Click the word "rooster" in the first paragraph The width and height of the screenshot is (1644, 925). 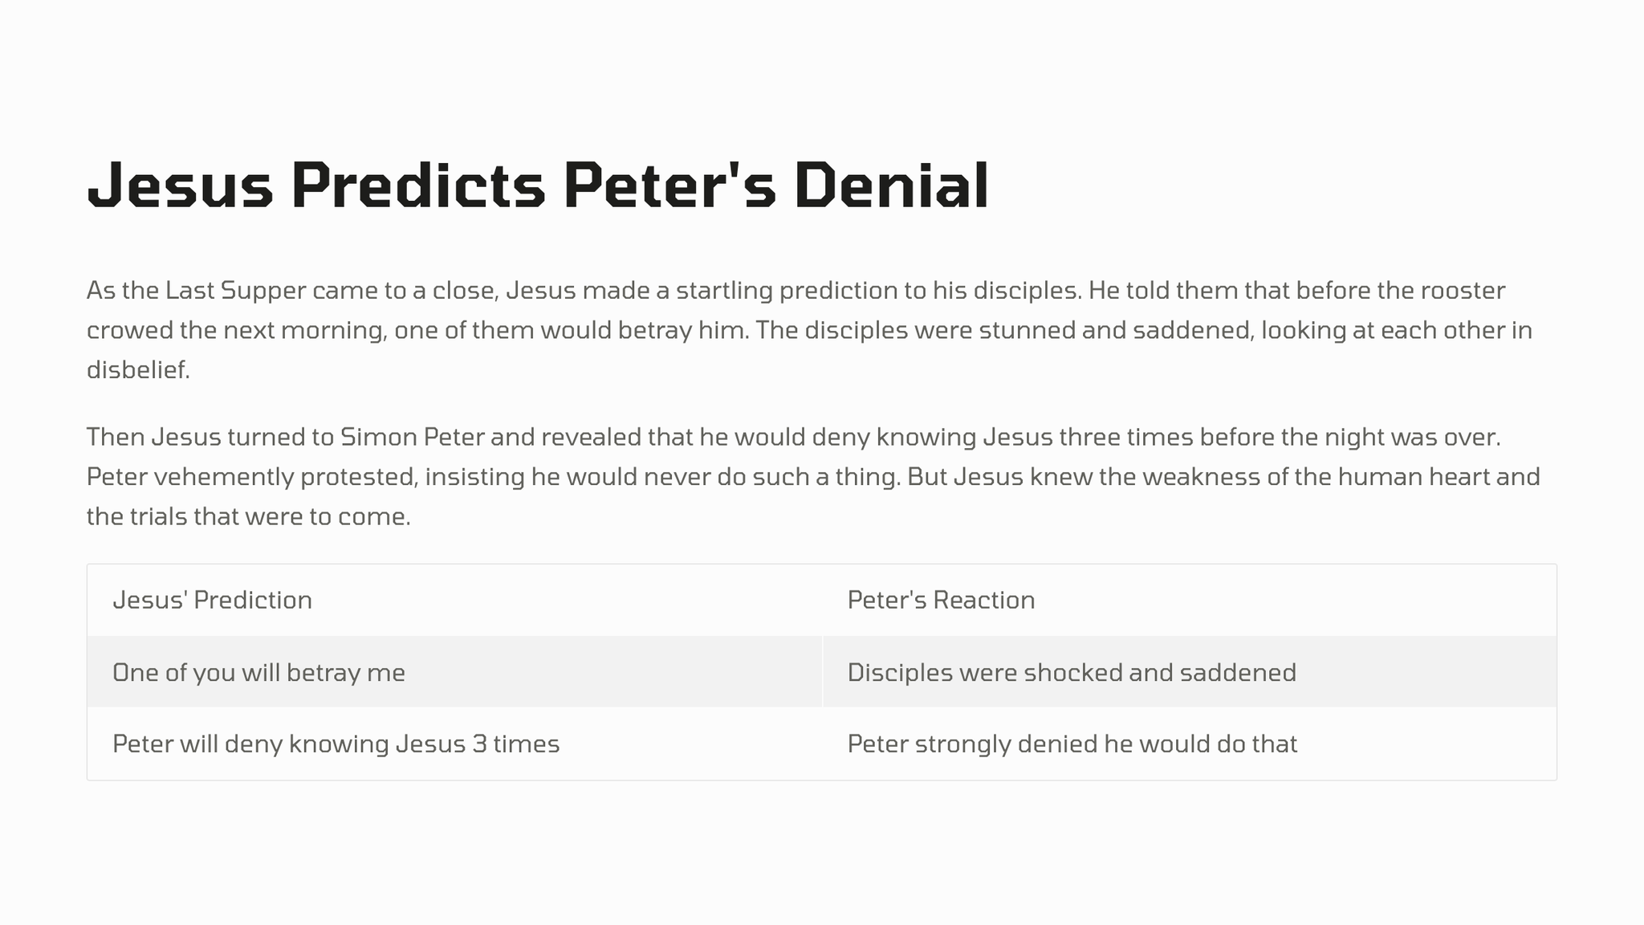point(1463,291)
